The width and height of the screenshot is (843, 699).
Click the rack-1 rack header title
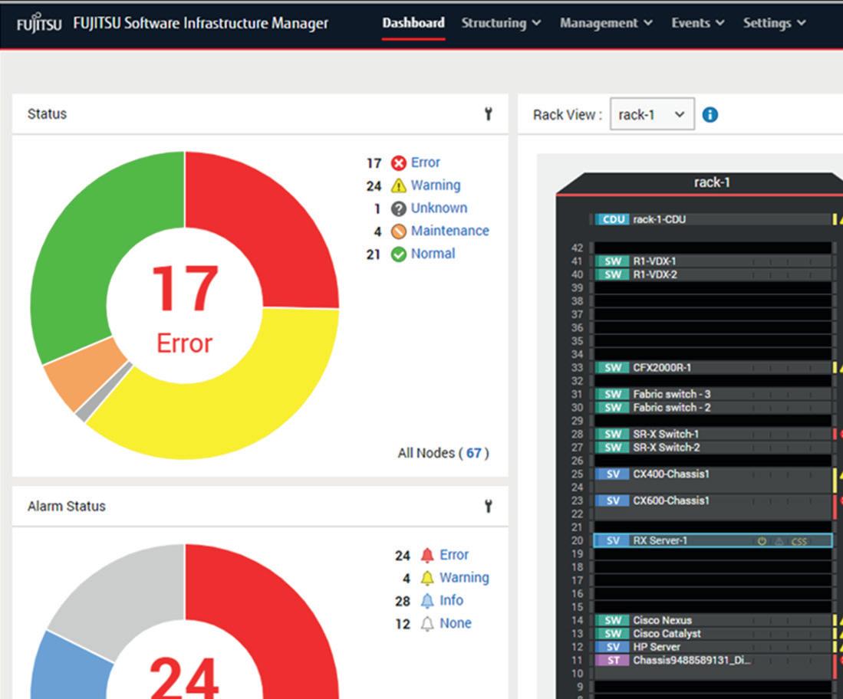tap(711, 182)
